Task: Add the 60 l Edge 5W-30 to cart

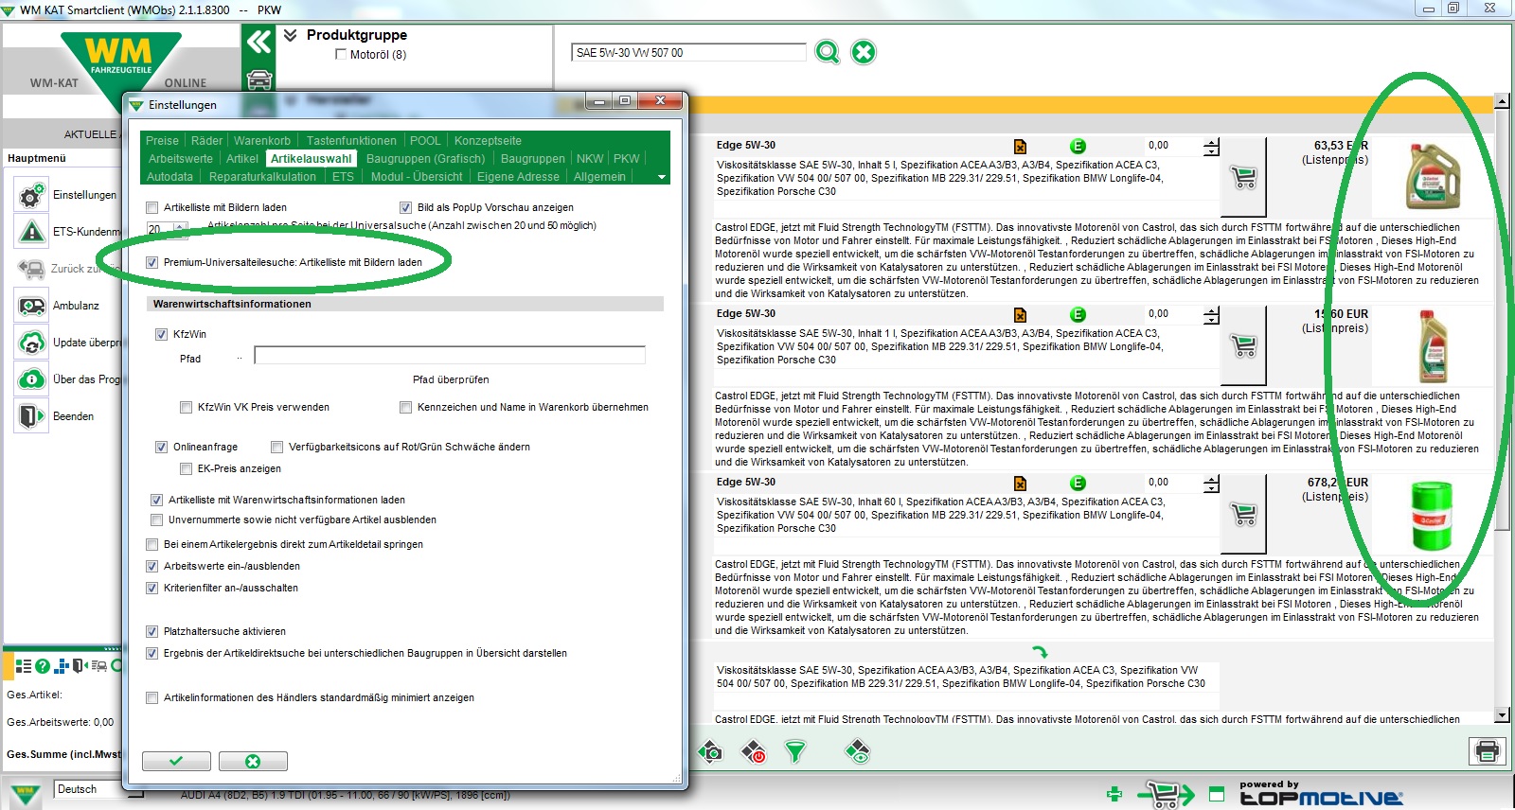Action: (x=1244, y=514)
